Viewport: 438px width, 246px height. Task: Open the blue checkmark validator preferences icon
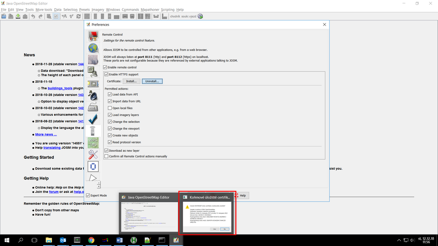pyautogui.click(x=93, y=119)
